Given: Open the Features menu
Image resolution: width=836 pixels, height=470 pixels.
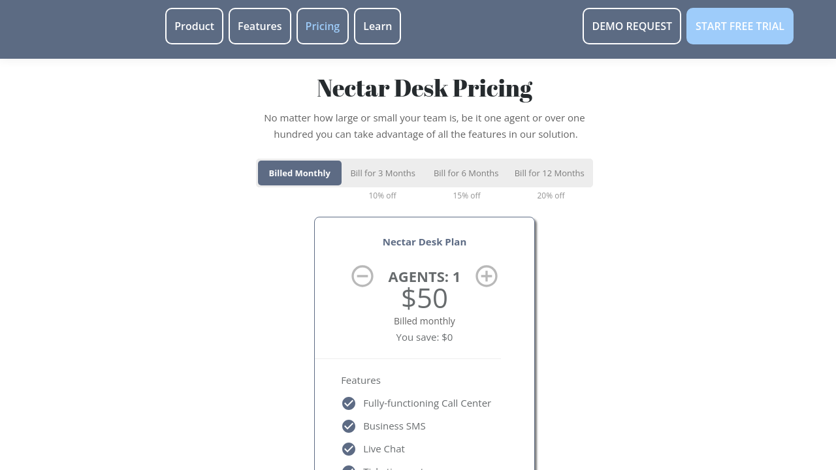Looking at the screenshot, I should point(259,26).
